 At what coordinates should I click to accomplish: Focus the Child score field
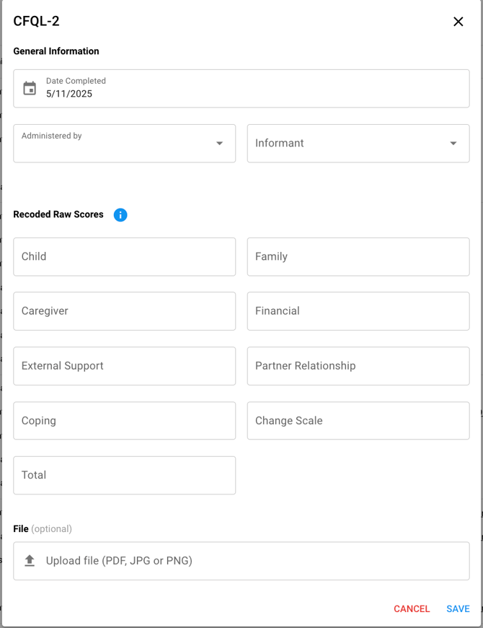tap(124, 256)
